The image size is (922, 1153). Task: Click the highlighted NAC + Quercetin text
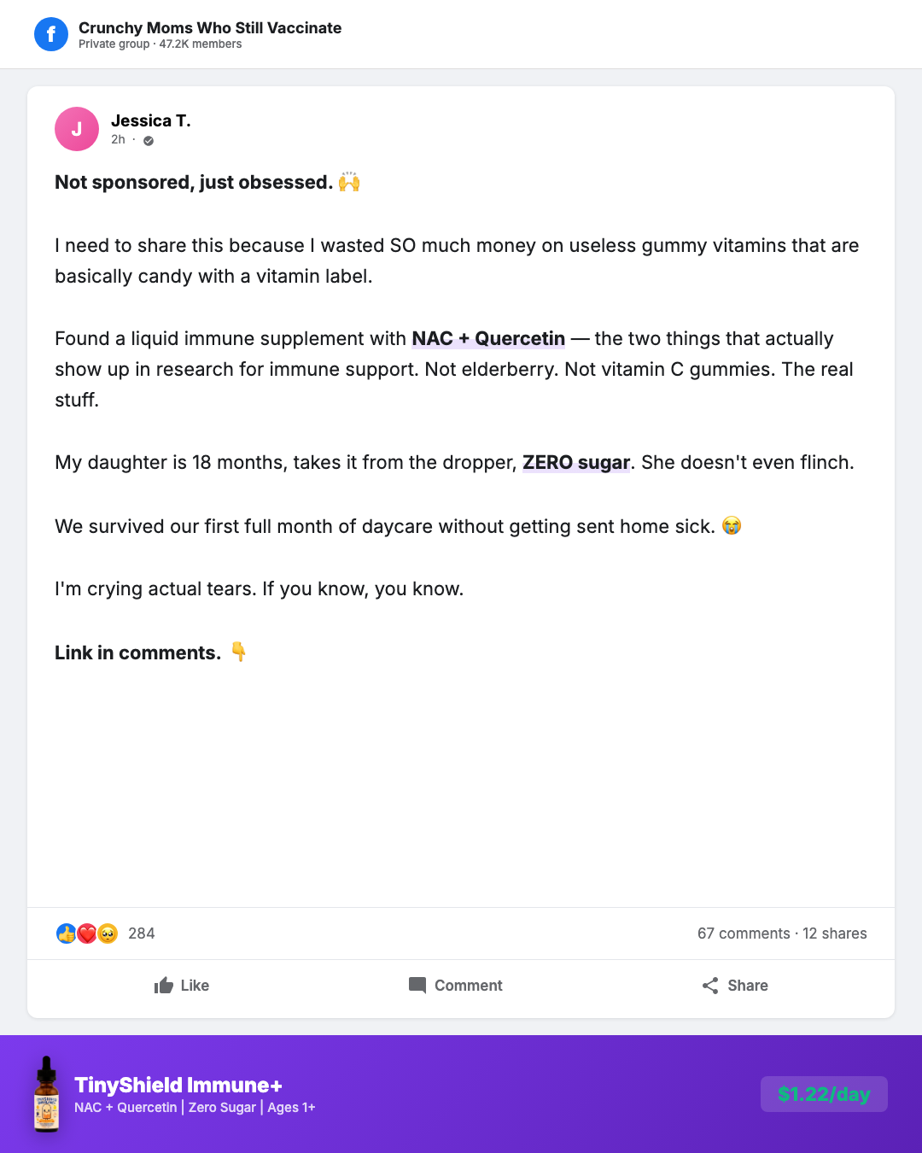[488, 339]
